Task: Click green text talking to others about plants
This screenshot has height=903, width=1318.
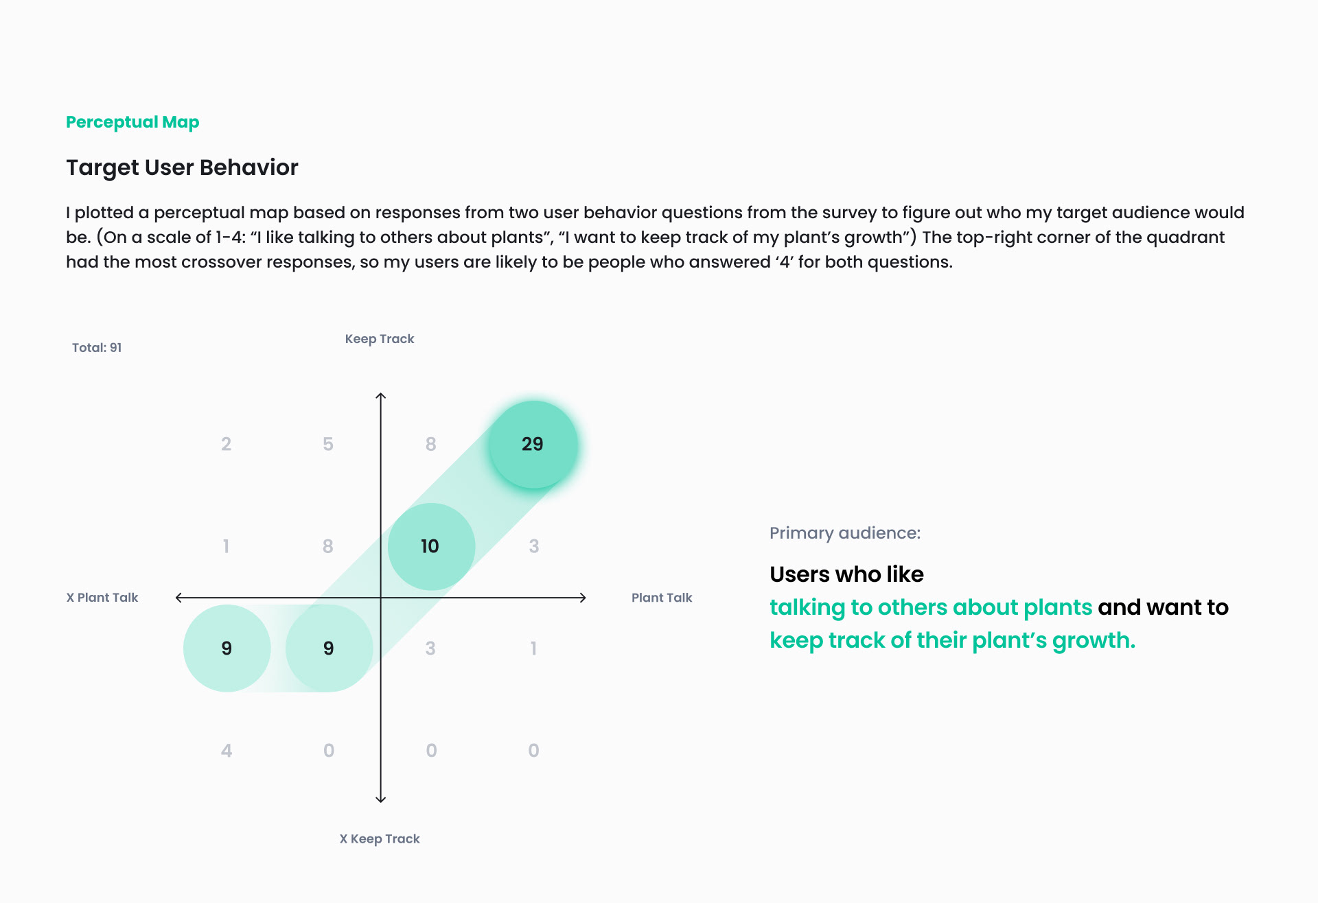Action: (x=931, y=607)
